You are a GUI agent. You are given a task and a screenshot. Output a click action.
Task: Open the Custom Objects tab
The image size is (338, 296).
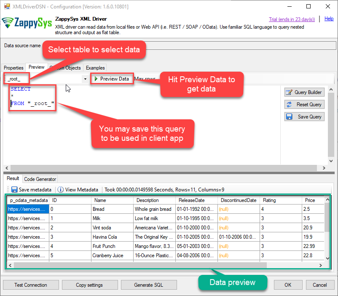(65, 68)
